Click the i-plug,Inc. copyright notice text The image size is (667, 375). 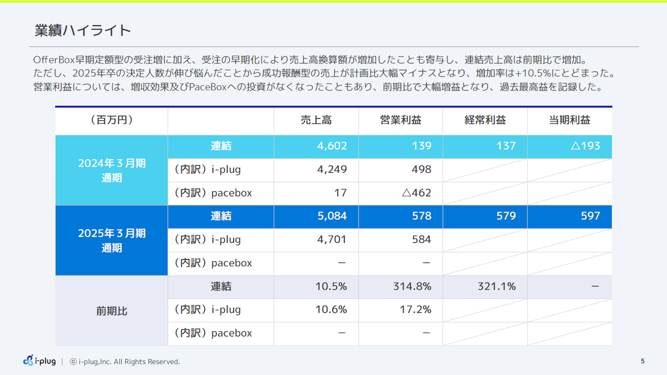point(125,361)
